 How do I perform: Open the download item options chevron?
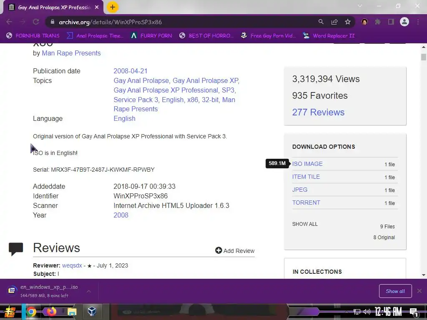point(88,291)
